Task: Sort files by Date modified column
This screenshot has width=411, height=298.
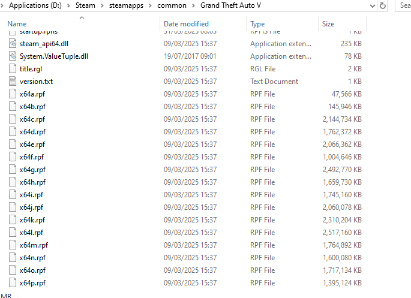Action: [x=186, y=24]
